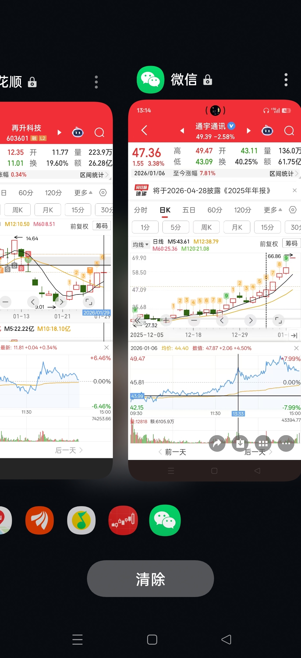The width and height of the screenshot is (301, 658).
Task: Jump to the latest date on the chart
Action: coord(294,335)
